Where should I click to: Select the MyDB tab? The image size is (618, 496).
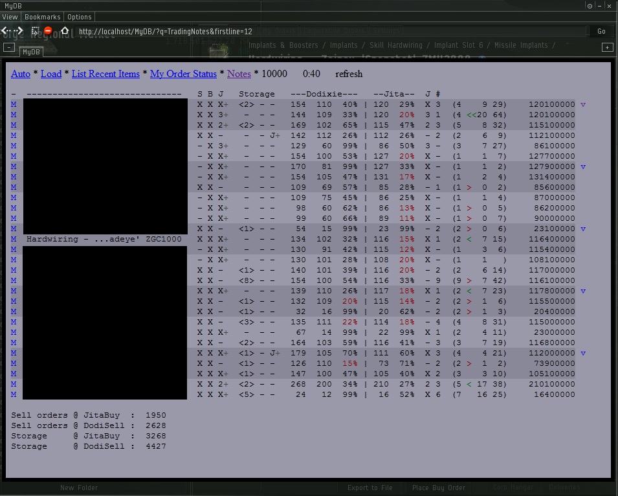click(30, 52)
